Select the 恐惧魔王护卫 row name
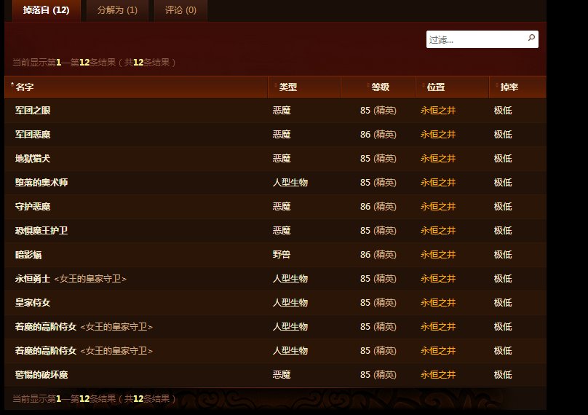The image size is (588, 415). 41,231
